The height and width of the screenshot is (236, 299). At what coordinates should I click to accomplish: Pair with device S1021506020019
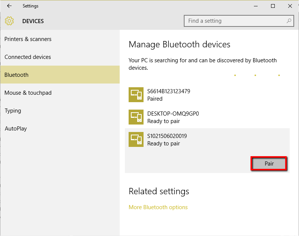269,163
